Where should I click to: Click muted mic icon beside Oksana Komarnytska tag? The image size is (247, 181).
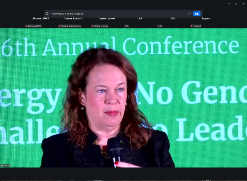59,26
